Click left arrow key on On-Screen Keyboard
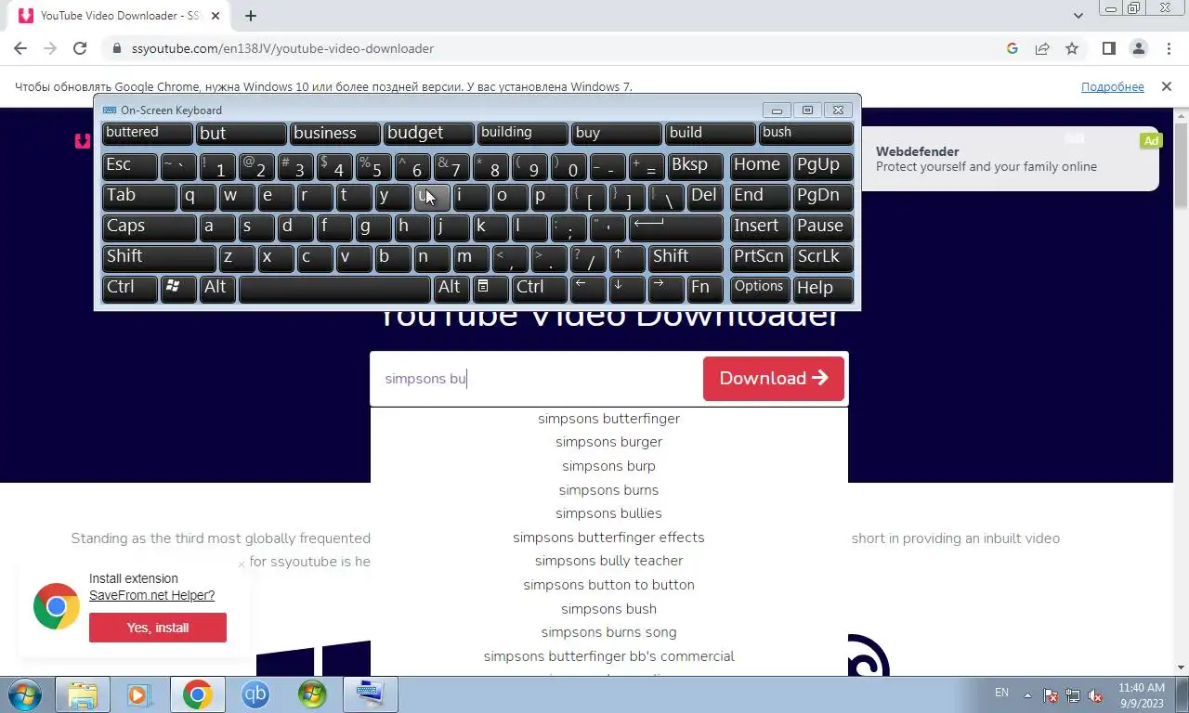1189x713 pixels. [x=588, y=288]
